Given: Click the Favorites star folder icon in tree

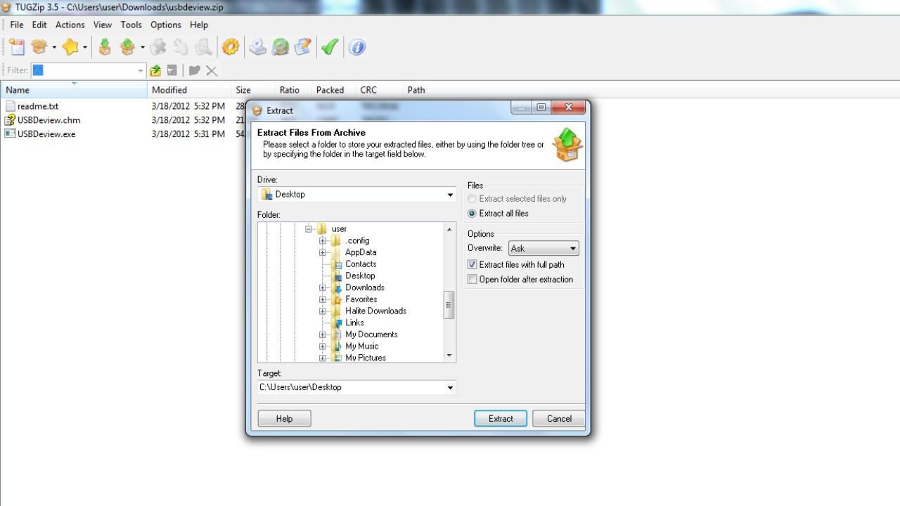Looking at the screenshot, I should 337,299.
